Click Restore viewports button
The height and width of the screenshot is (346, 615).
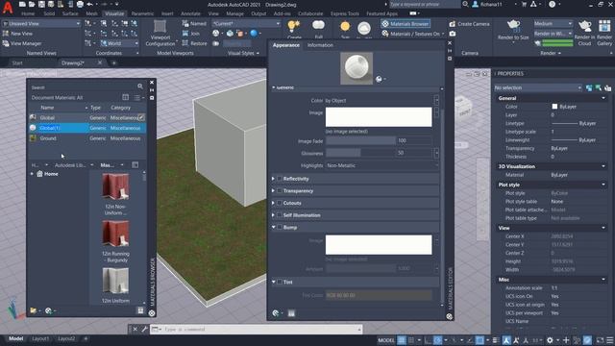click(x=194, y=43)
